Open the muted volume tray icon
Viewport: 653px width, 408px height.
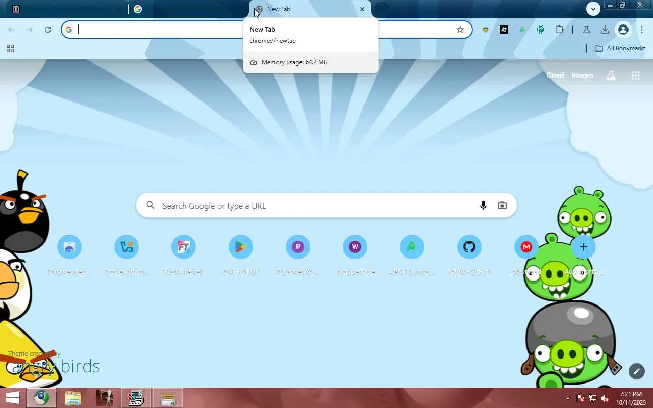point(605,398)
